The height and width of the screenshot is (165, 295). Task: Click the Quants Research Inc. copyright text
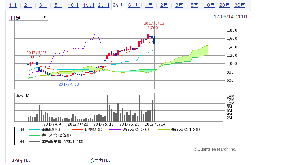point(214,149)
